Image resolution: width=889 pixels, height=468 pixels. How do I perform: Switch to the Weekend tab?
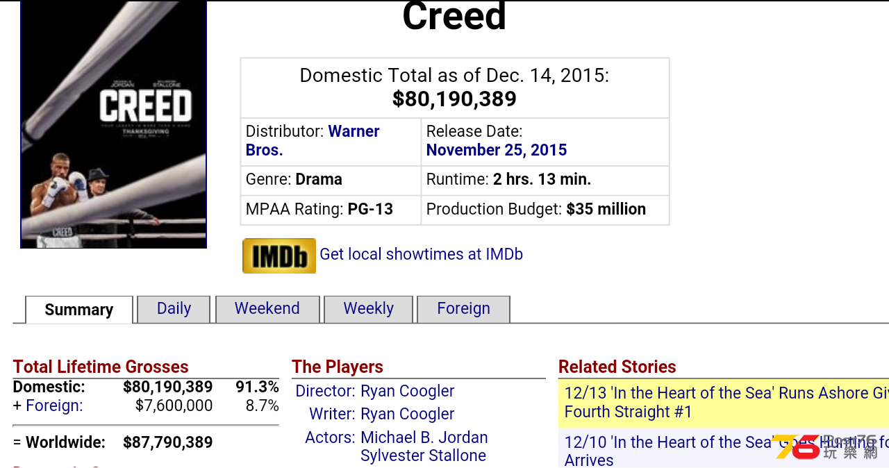(267, 309)
